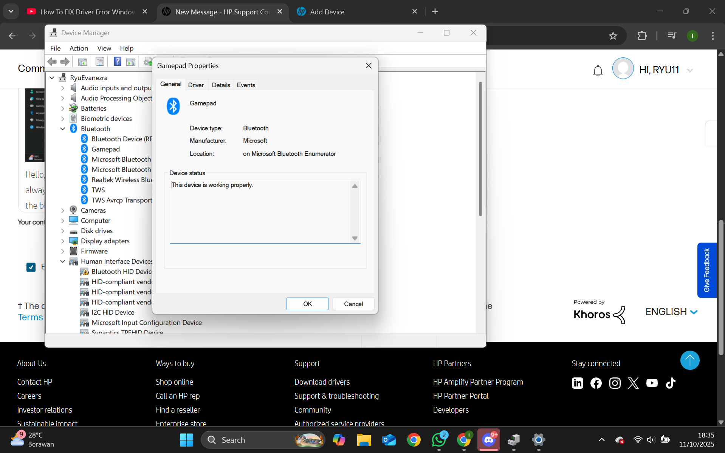Collapse the Bluetooth tree category
Image resolution: width=725 pixels, height=453 pixels.
click(x=63, y=129)
